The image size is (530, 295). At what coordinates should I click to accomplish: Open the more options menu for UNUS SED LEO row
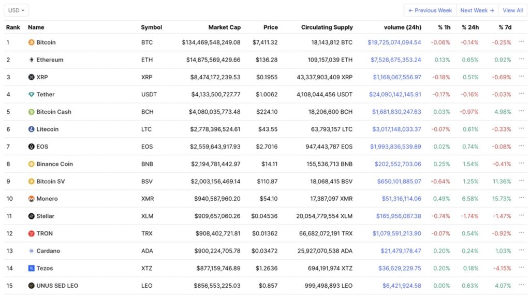click(x=522, y=285)
